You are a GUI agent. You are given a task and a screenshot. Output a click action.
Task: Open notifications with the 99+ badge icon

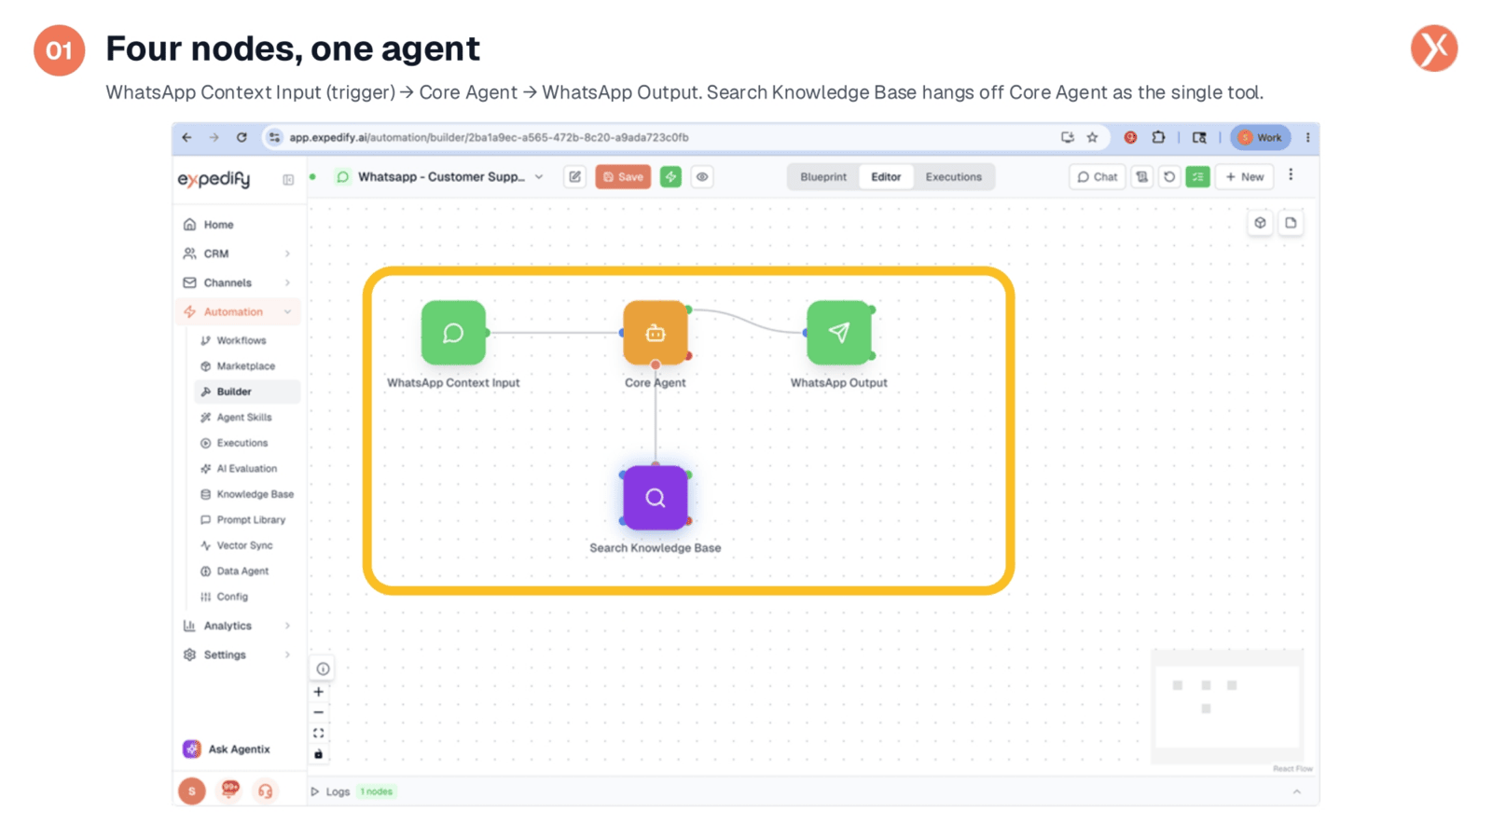coord(229,791)
